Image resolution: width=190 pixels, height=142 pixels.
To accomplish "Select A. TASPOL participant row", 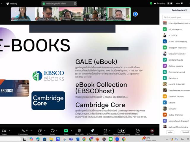I will click(176, 35).
